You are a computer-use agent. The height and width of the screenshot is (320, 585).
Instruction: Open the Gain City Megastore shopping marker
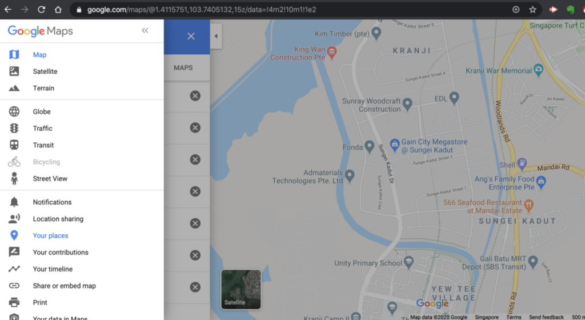[x=395, y=145]
